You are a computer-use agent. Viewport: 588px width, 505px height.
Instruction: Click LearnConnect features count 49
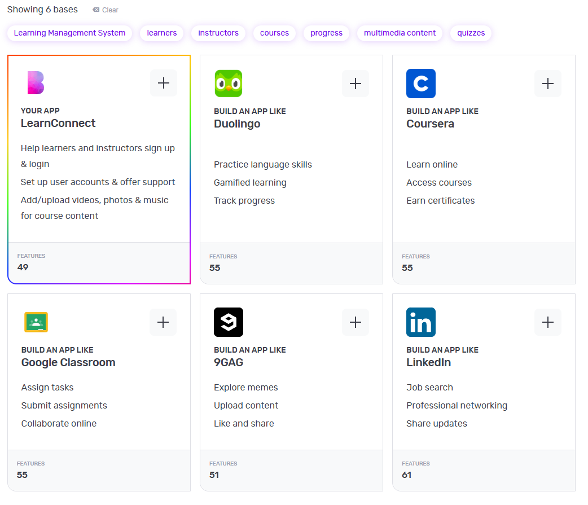[23, 267]
